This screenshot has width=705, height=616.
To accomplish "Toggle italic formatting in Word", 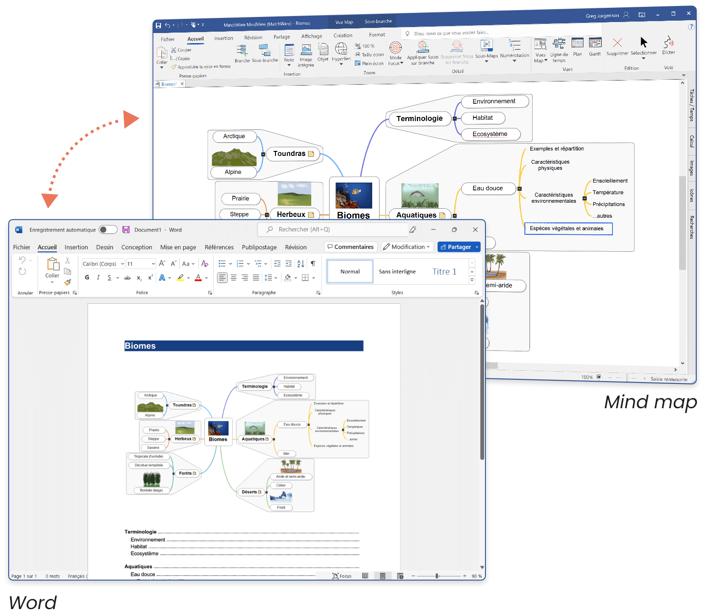I will pyautogui.click(x=98, y=277).
